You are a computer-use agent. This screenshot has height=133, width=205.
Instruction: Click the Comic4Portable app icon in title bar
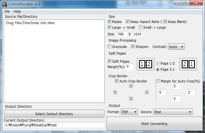(4, 4)
